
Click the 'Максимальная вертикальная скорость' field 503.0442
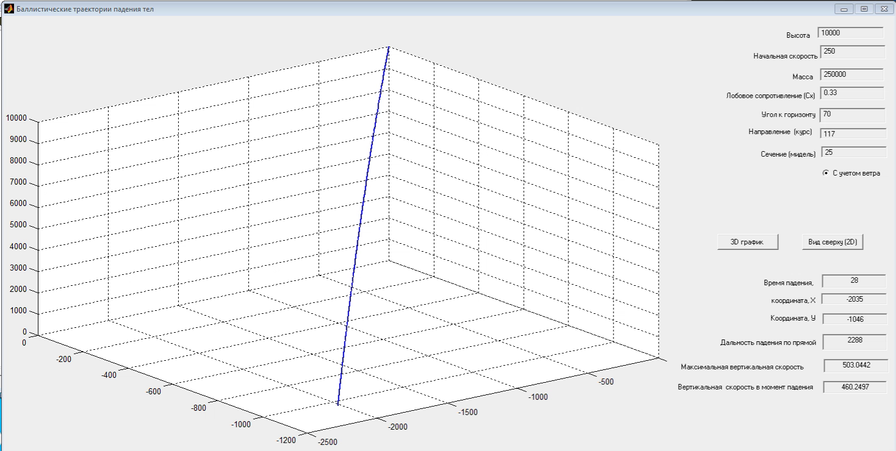coord(854,366)
